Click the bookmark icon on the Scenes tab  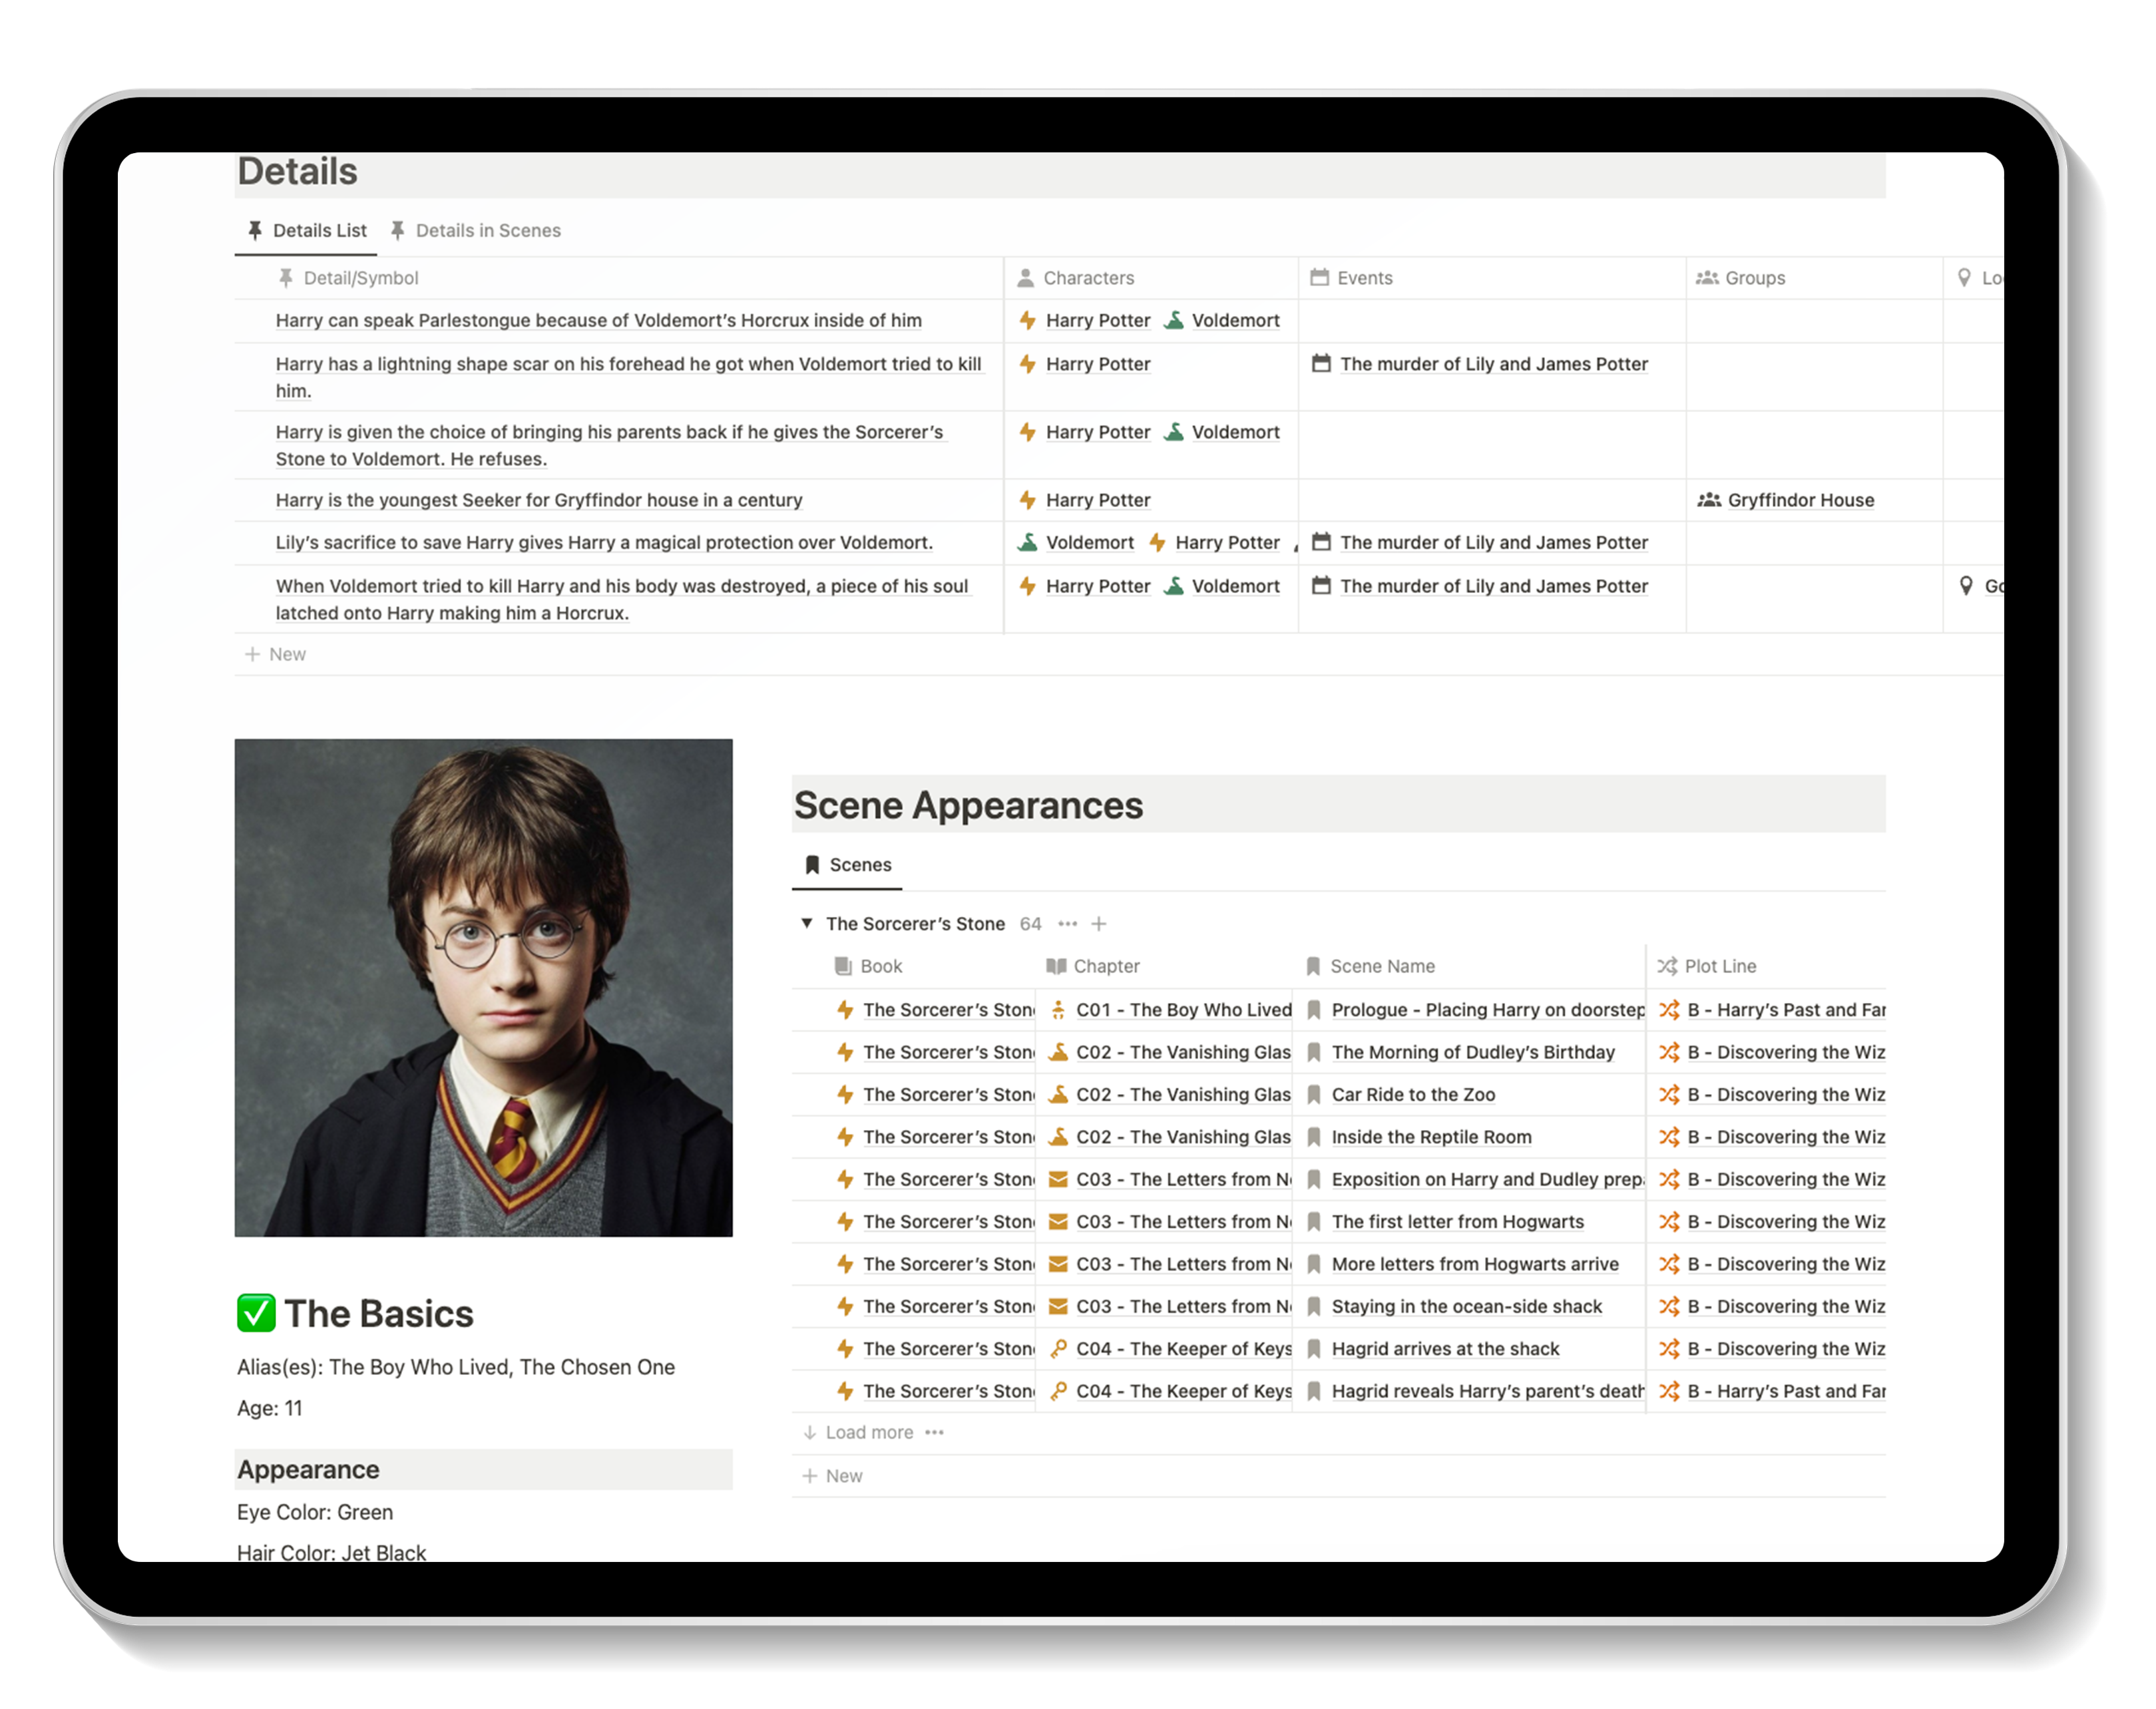pos(812,865)
